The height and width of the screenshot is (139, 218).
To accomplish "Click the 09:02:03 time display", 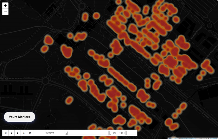I will (50, 133).
